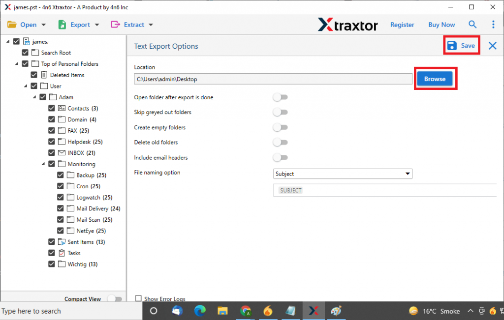Collapse the Monitoring folder tree node
This screenshot has width=504, height=320.
[x=43, y=164]
